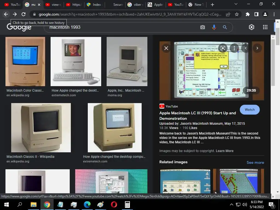280x210 pixels.
Task: Go to next image in preview
Action: 257,48
